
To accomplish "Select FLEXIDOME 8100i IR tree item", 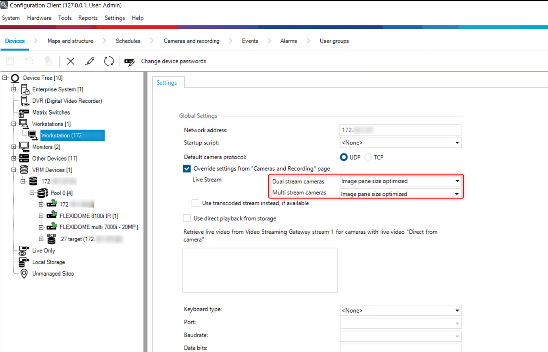I will [x=88, y=216].
